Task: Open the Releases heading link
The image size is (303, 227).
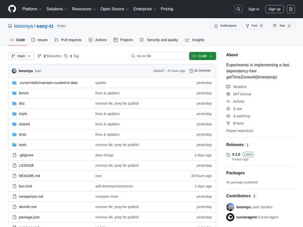Action: point(235,145)
